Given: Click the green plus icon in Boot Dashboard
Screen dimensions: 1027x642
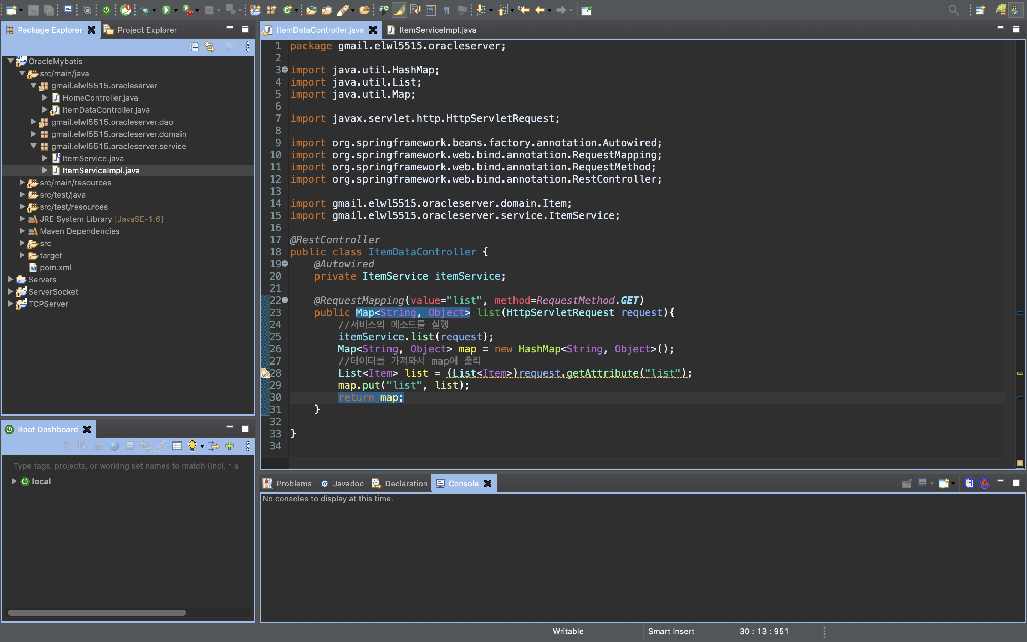Looking at the screenshot, I should pyautogui.click(x=230, y=446).
